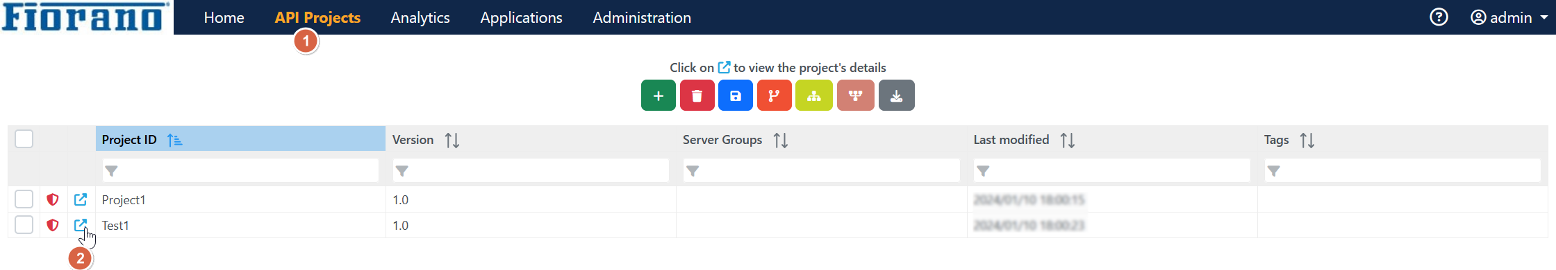Click the gray download icon button
Viewport: 1556px width, 270px height.
(896, 96)
